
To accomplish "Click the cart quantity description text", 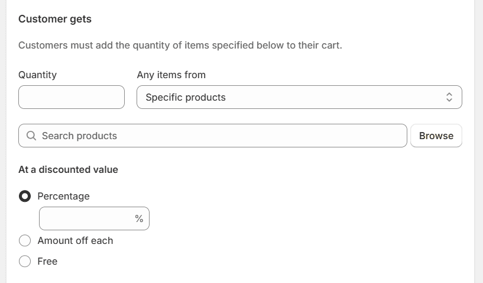I will pyautogui.click(x=180, y=45).
